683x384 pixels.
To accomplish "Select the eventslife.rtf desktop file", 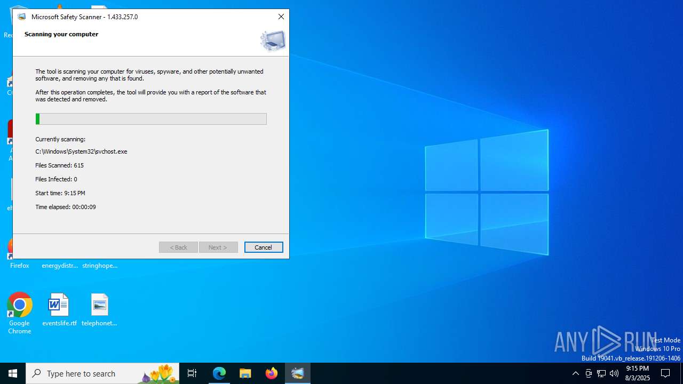I will point(59,310).
